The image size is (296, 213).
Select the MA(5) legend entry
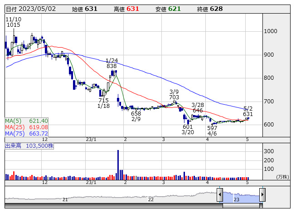pos(26,121)
